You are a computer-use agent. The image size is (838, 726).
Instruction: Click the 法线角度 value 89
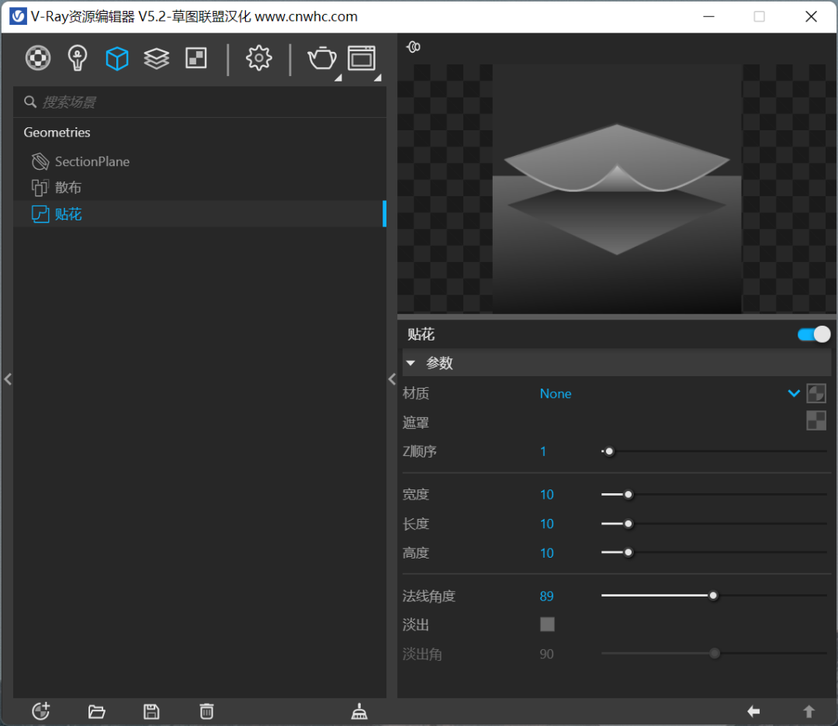click(547, 596)
